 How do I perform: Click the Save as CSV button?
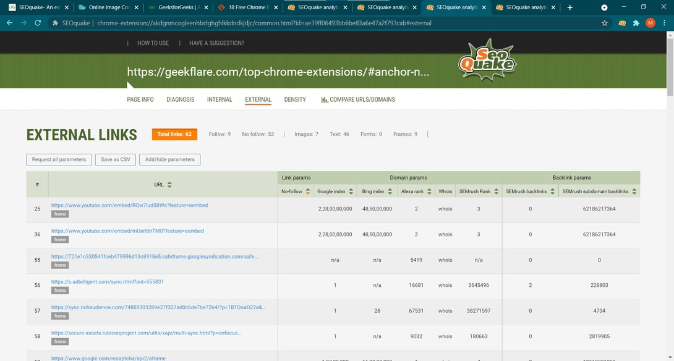pos(115,159)
